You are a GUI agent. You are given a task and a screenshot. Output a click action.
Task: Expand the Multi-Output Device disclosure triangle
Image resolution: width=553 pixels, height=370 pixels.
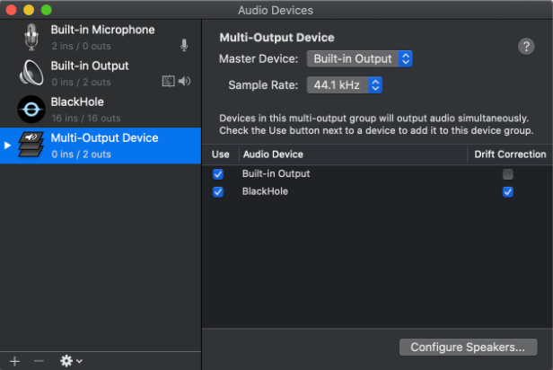pyautogui.click(x=9, y=145)
